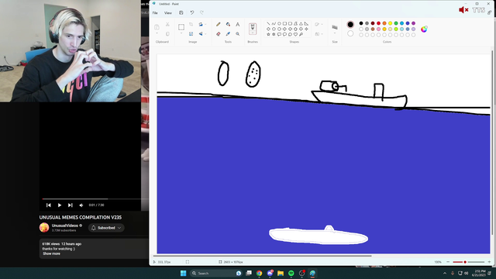Click the Crop icon in Image group
The width and height of the screenshot is (496, 279).
tap(191, 24)
